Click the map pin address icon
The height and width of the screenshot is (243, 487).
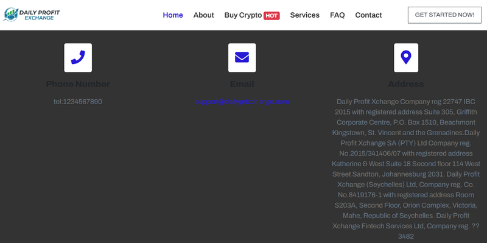point(406,57)
